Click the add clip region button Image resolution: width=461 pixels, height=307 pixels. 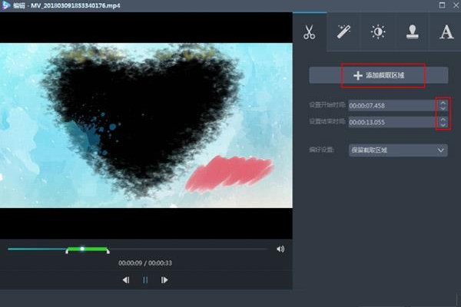pos(378,75)
